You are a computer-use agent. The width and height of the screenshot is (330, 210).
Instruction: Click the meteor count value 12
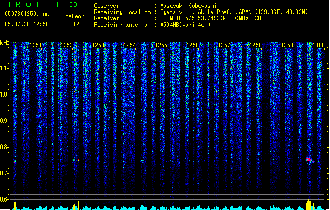point(76,24)
